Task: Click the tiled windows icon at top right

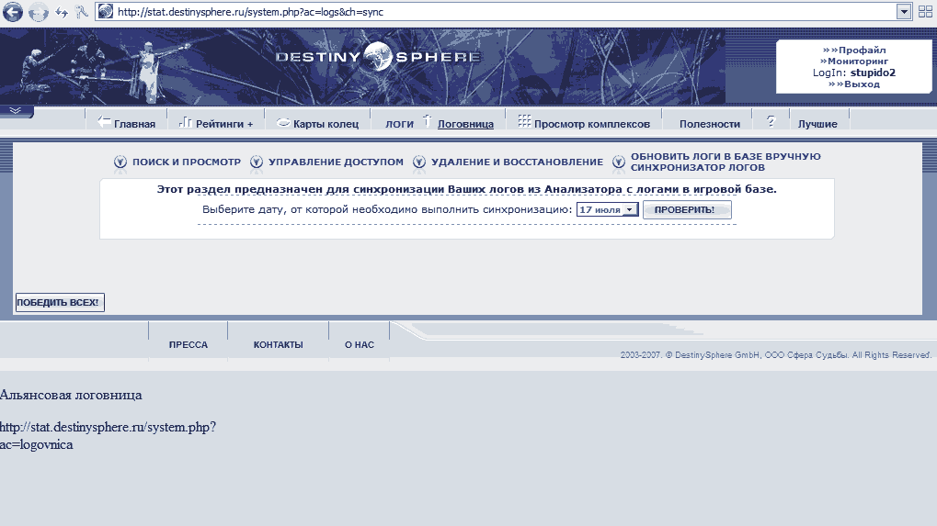Action: (x=925, y=12)
